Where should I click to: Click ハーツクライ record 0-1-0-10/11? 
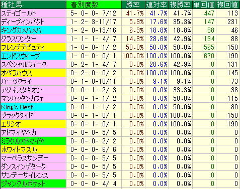(x=93, y=81)
